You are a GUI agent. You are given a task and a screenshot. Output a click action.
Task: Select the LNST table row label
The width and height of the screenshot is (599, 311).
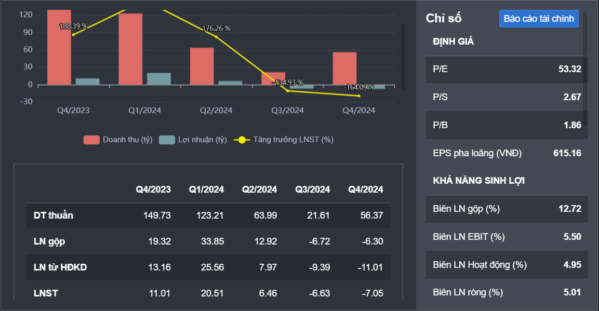click(x=46, y=293)
